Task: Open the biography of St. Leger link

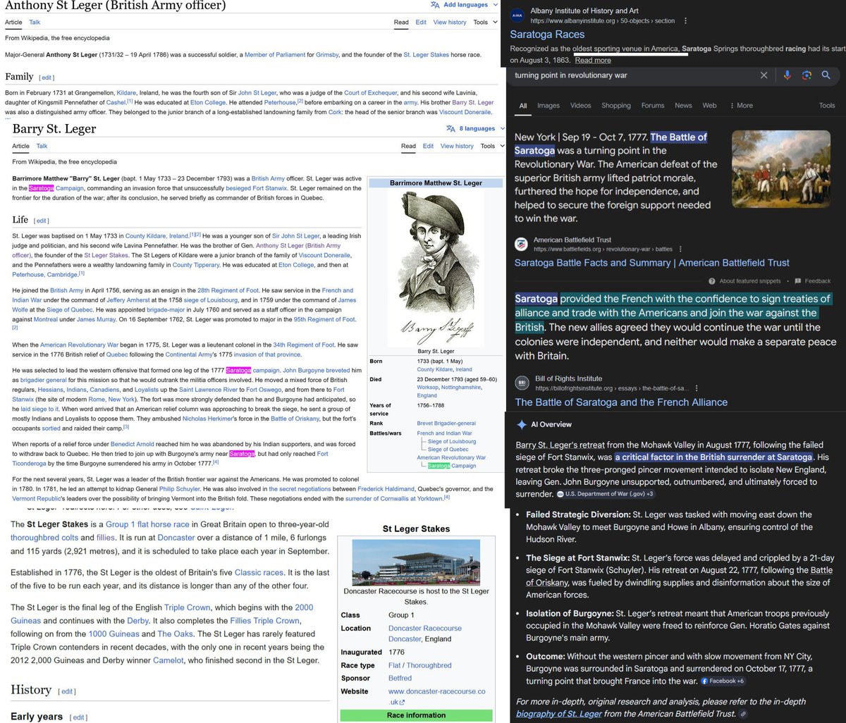Action: (559, 714)
